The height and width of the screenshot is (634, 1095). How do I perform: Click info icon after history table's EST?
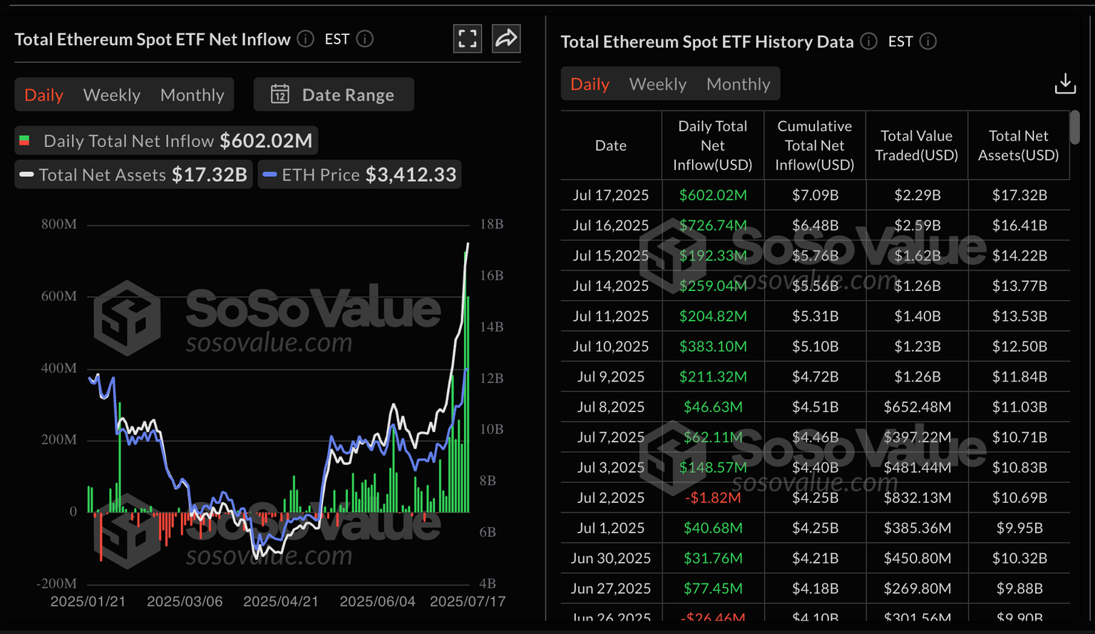tap(928, 41)
